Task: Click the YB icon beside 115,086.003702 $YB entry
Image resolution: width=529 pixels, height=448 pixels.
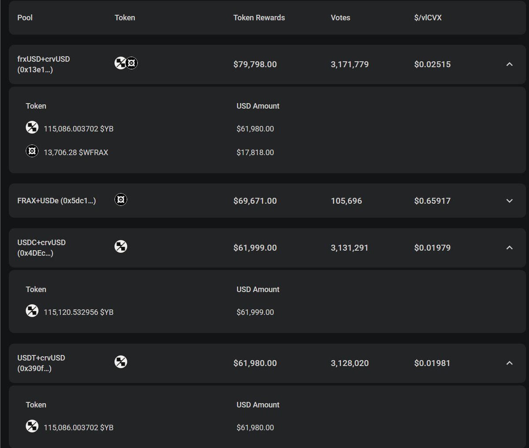Action: [x=32, y=127]
